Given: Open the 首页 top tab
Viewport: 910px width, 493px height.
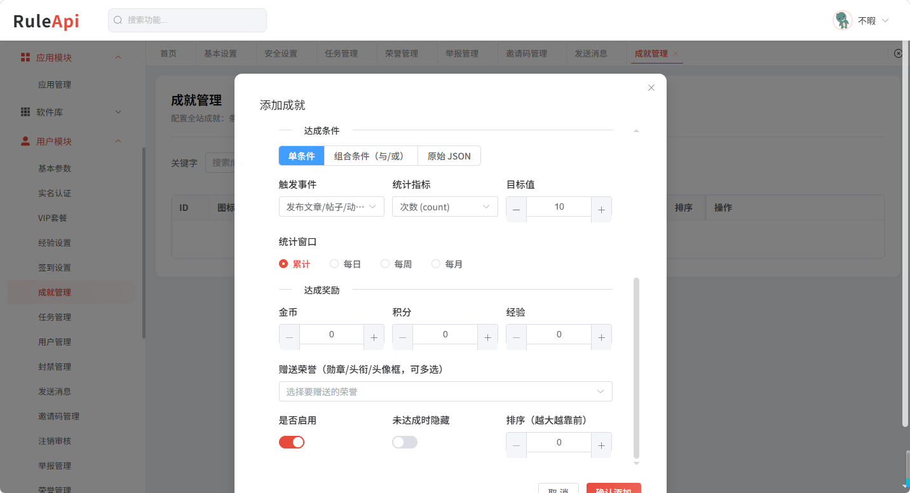Looking at the screenshot, I should click(x=168, y=53).
